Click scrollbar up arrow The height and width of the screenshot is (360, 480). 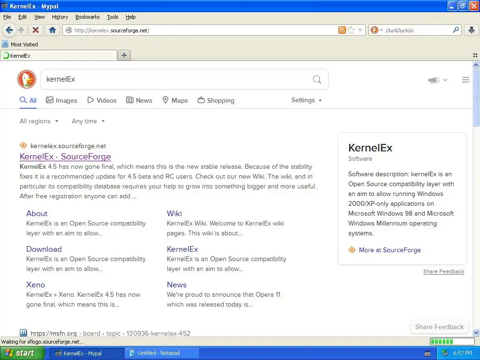click(x=476, y=65)
